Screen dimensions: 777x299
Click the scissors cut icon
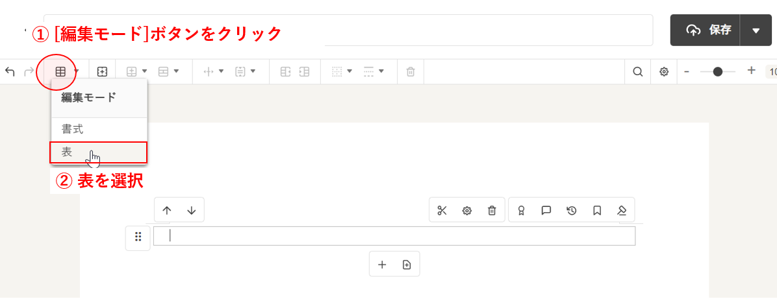tap(442, 210)
